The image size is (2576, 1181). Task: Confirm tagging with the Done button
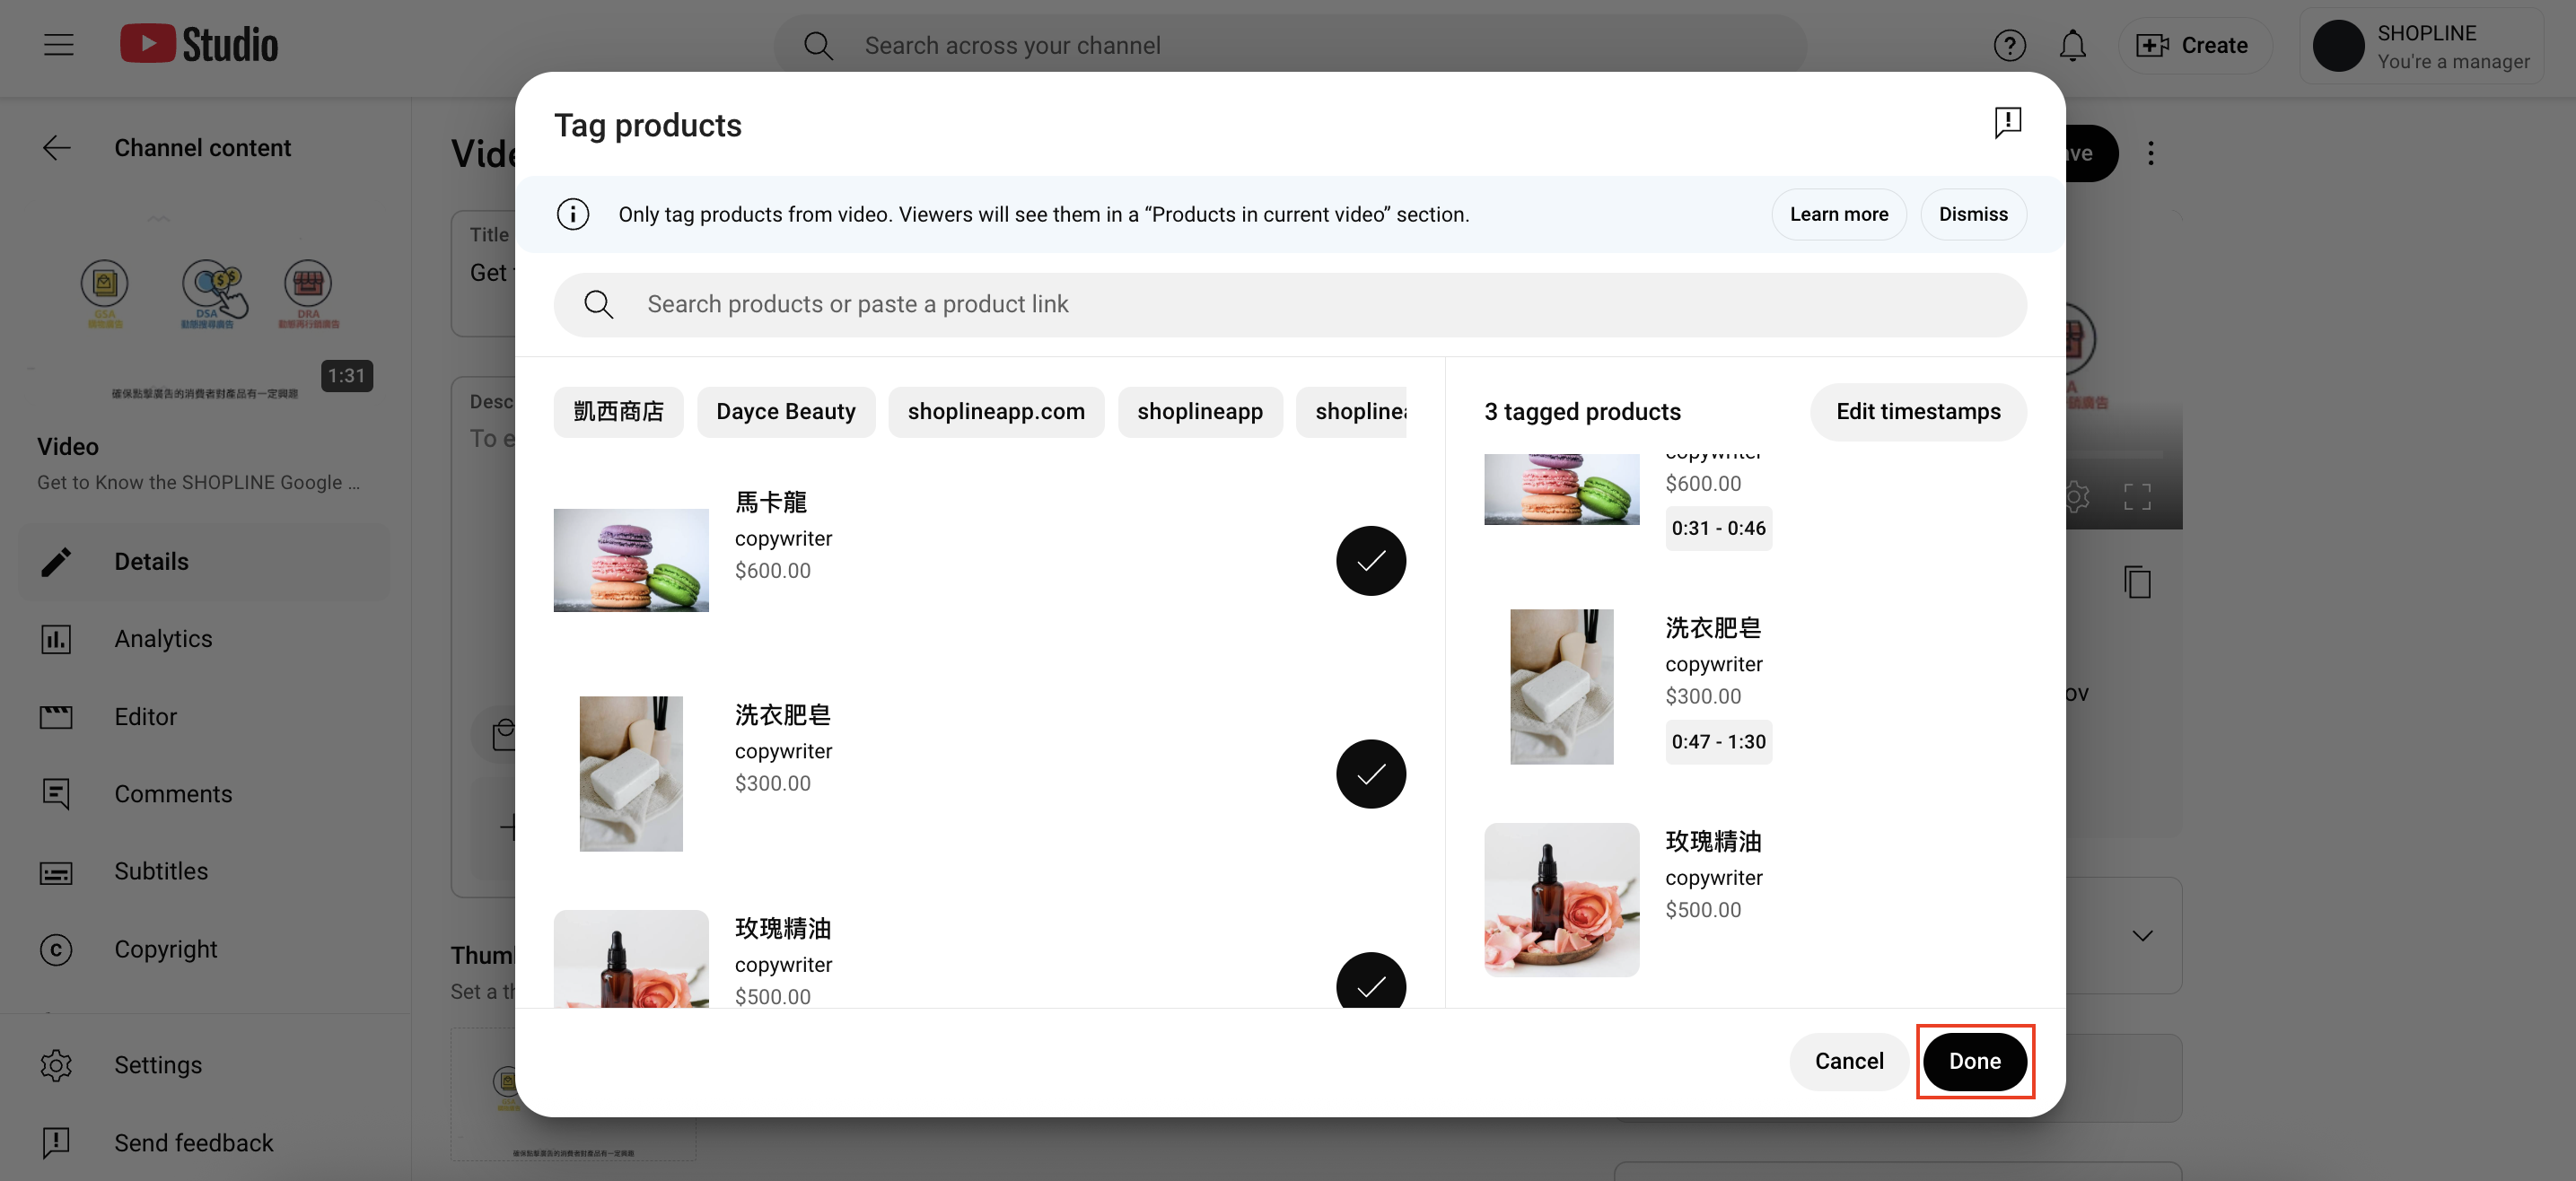pyautogui.click(x=1974, y=1061)
